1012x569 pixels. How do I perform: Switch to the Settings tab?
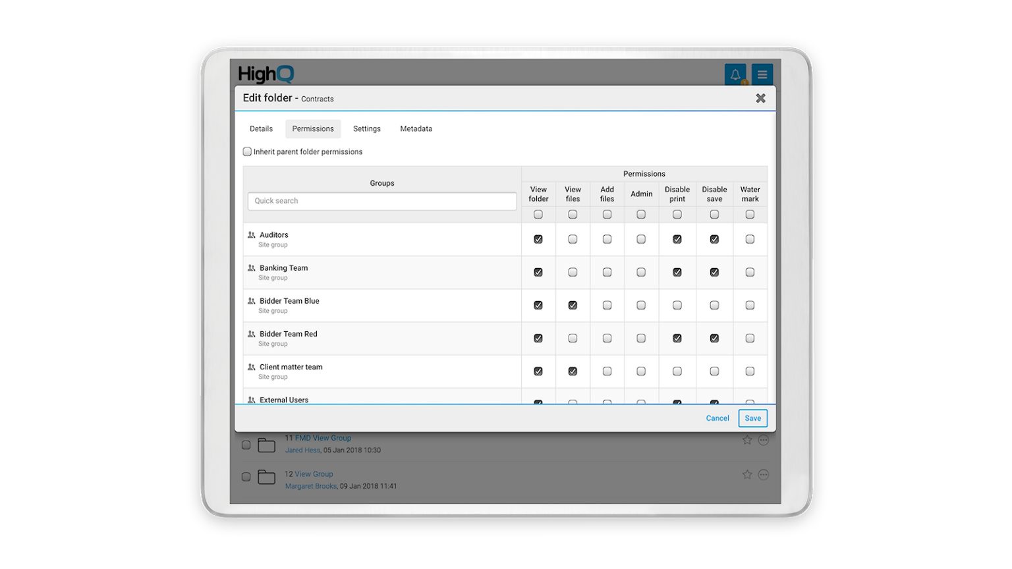coord(367,128)
